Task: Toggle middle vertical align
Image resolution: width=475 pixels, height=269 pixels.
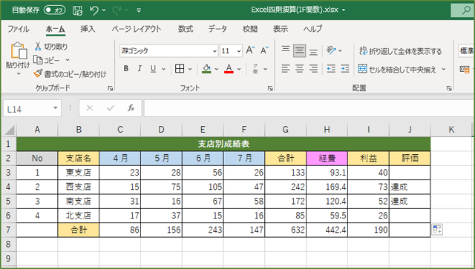Action: click(299, 50)
